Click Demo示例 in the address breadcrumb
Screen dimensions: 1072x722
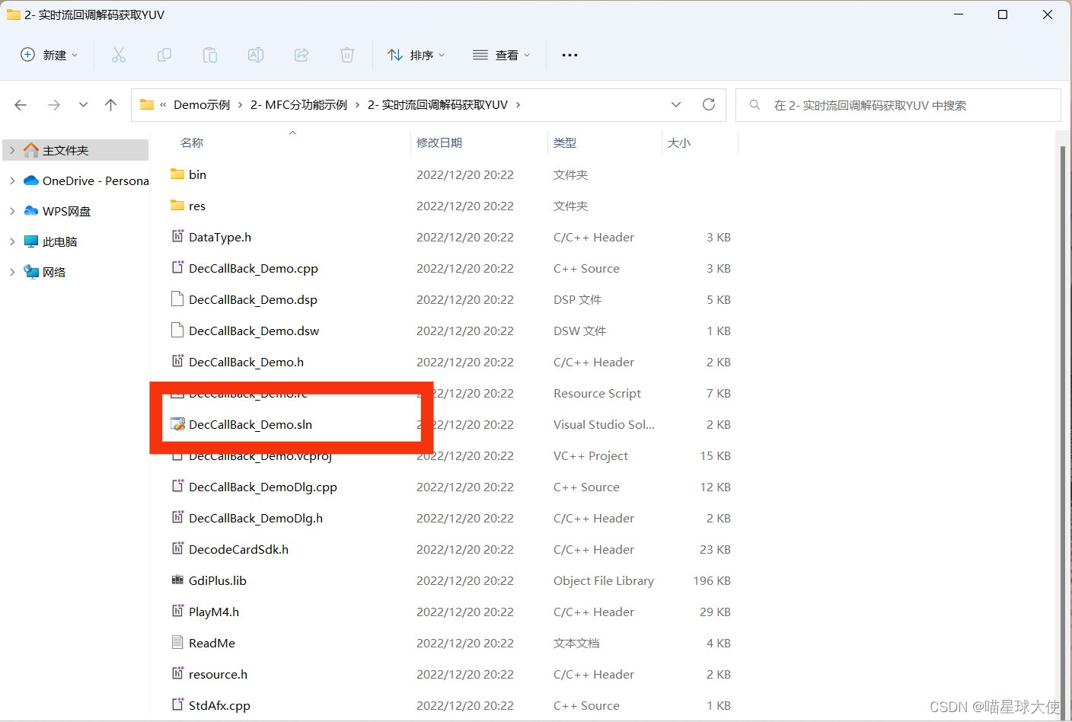click(202, 105)
